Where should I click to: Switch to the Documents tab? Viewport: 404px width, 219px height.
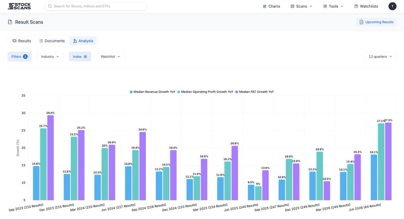(52, 41)
